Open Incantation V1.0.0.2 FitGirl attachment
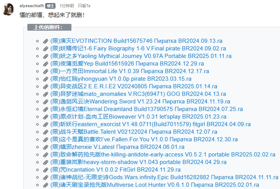This screenshot has width=280, height=189. click(115, 170)
